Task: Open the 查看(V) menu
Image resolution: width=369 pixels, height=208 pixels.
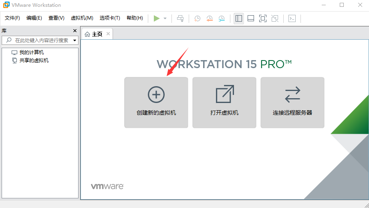Action: tap(56, 18)
